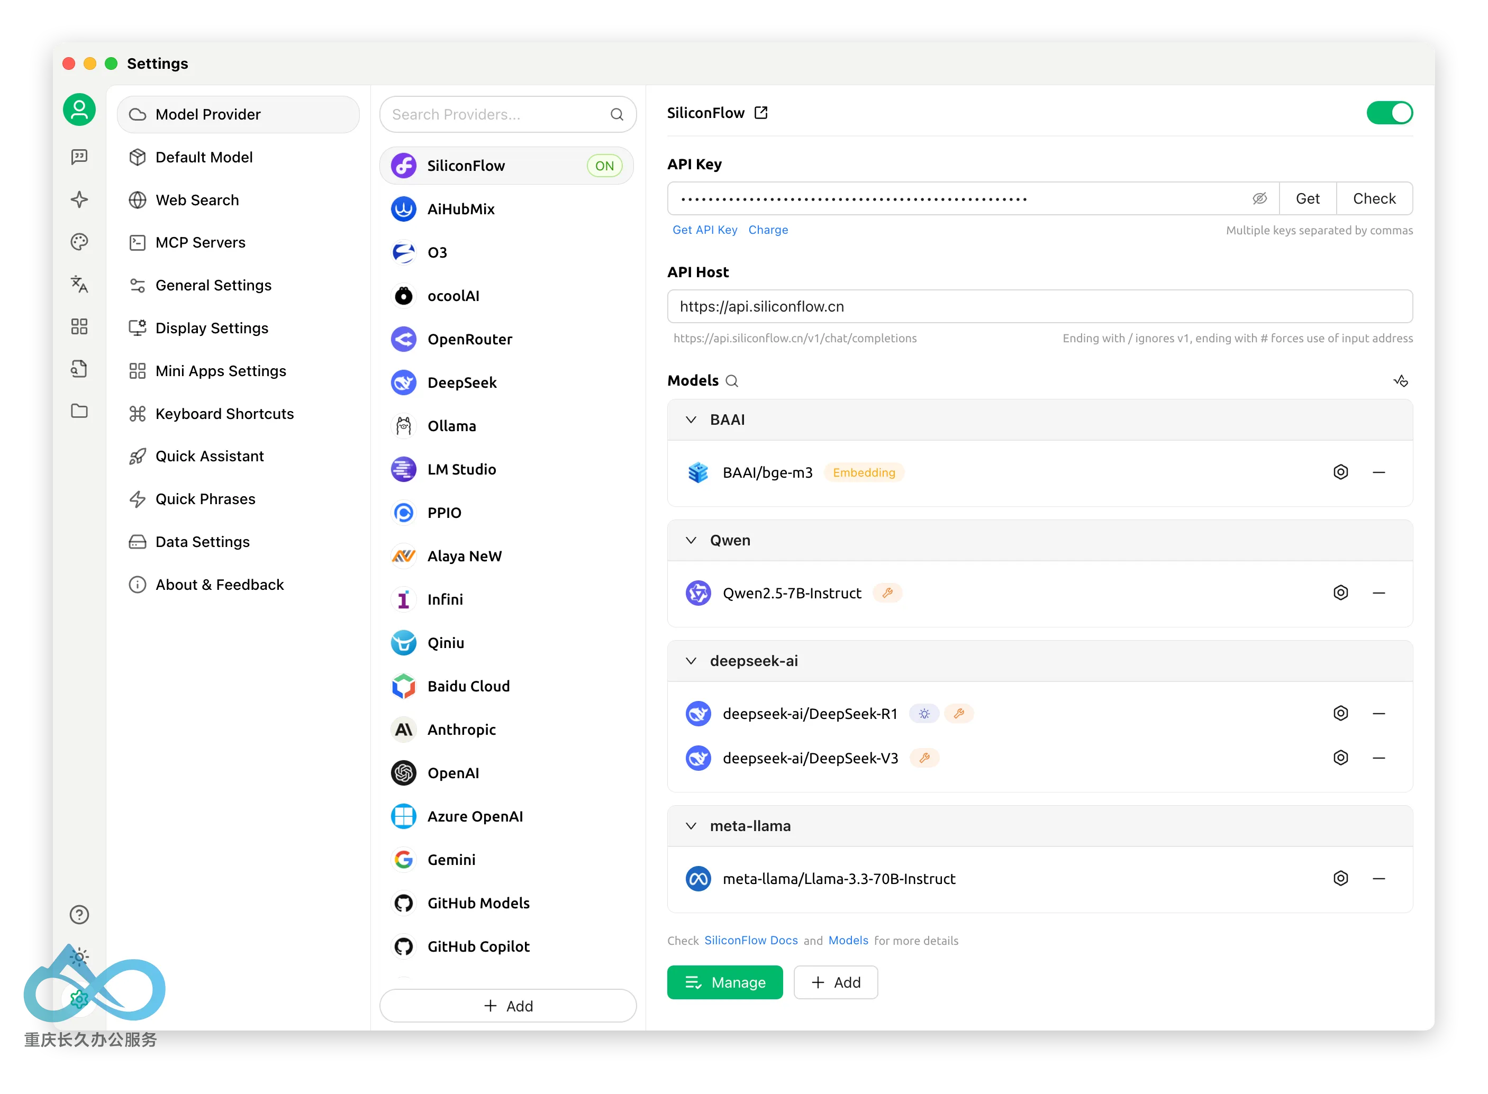Screen dimensions: 1488x1094
Task: Click the green Manage models button
Action: click(x=724, y=982)
